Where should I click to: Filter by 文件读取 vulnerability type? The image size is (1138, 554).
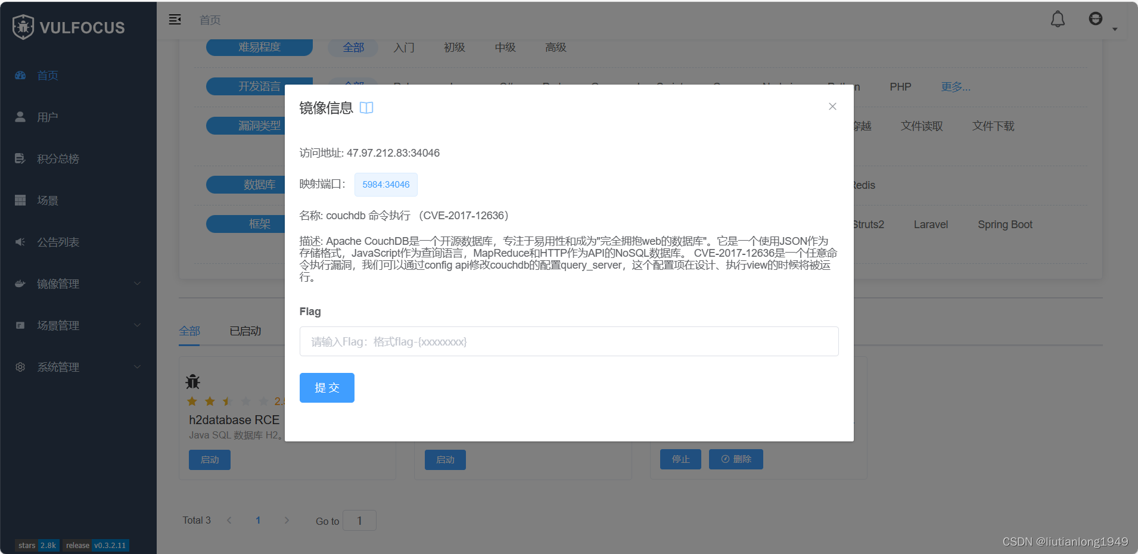(x=922, y=126)
